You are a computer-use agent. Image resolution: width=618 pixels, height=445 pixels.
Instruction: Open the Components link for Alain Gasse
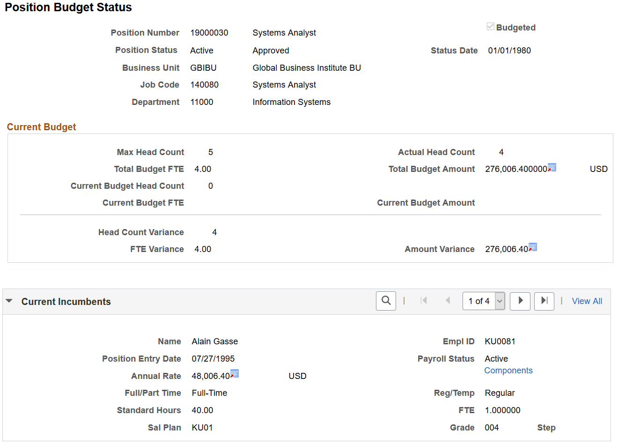pyautogui.click(x=508, y=370)
